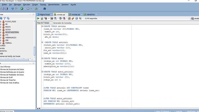Select the REVISTA1 connection in the tree
Screen dimensions: 199x112
(3, 51)
